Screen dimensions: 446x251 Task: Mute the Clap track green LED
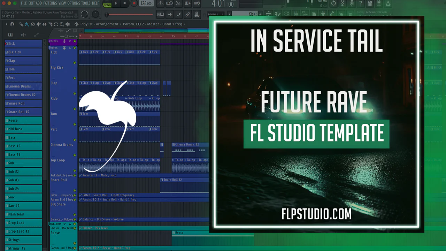[75, 93]
